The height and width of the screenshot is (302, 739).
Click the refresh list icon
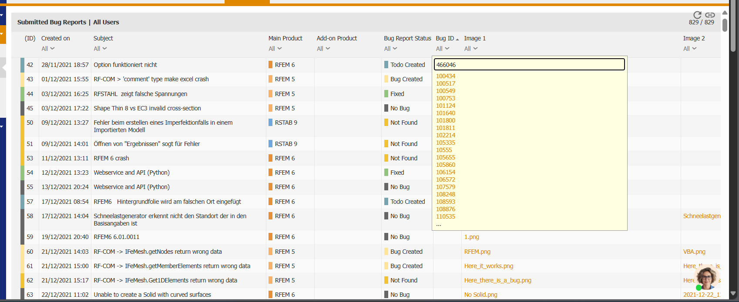pos(697,15)
